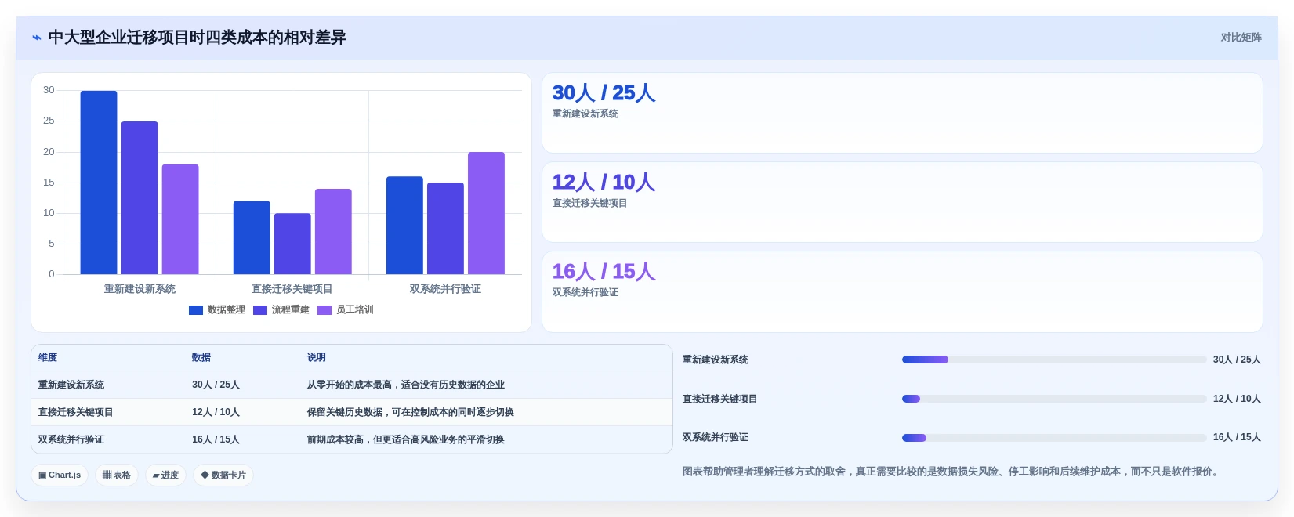Select the 进度 chip
Viewport: 1294px width, 517px height.
pos(165,475)
